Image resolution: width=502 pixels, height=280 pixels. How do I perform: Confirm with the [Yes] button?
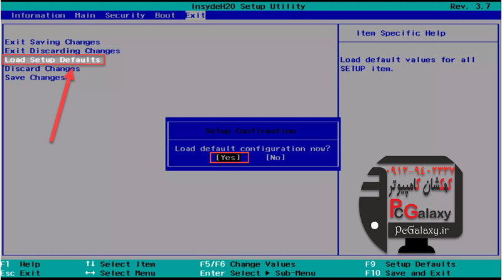tap(228, 157)
